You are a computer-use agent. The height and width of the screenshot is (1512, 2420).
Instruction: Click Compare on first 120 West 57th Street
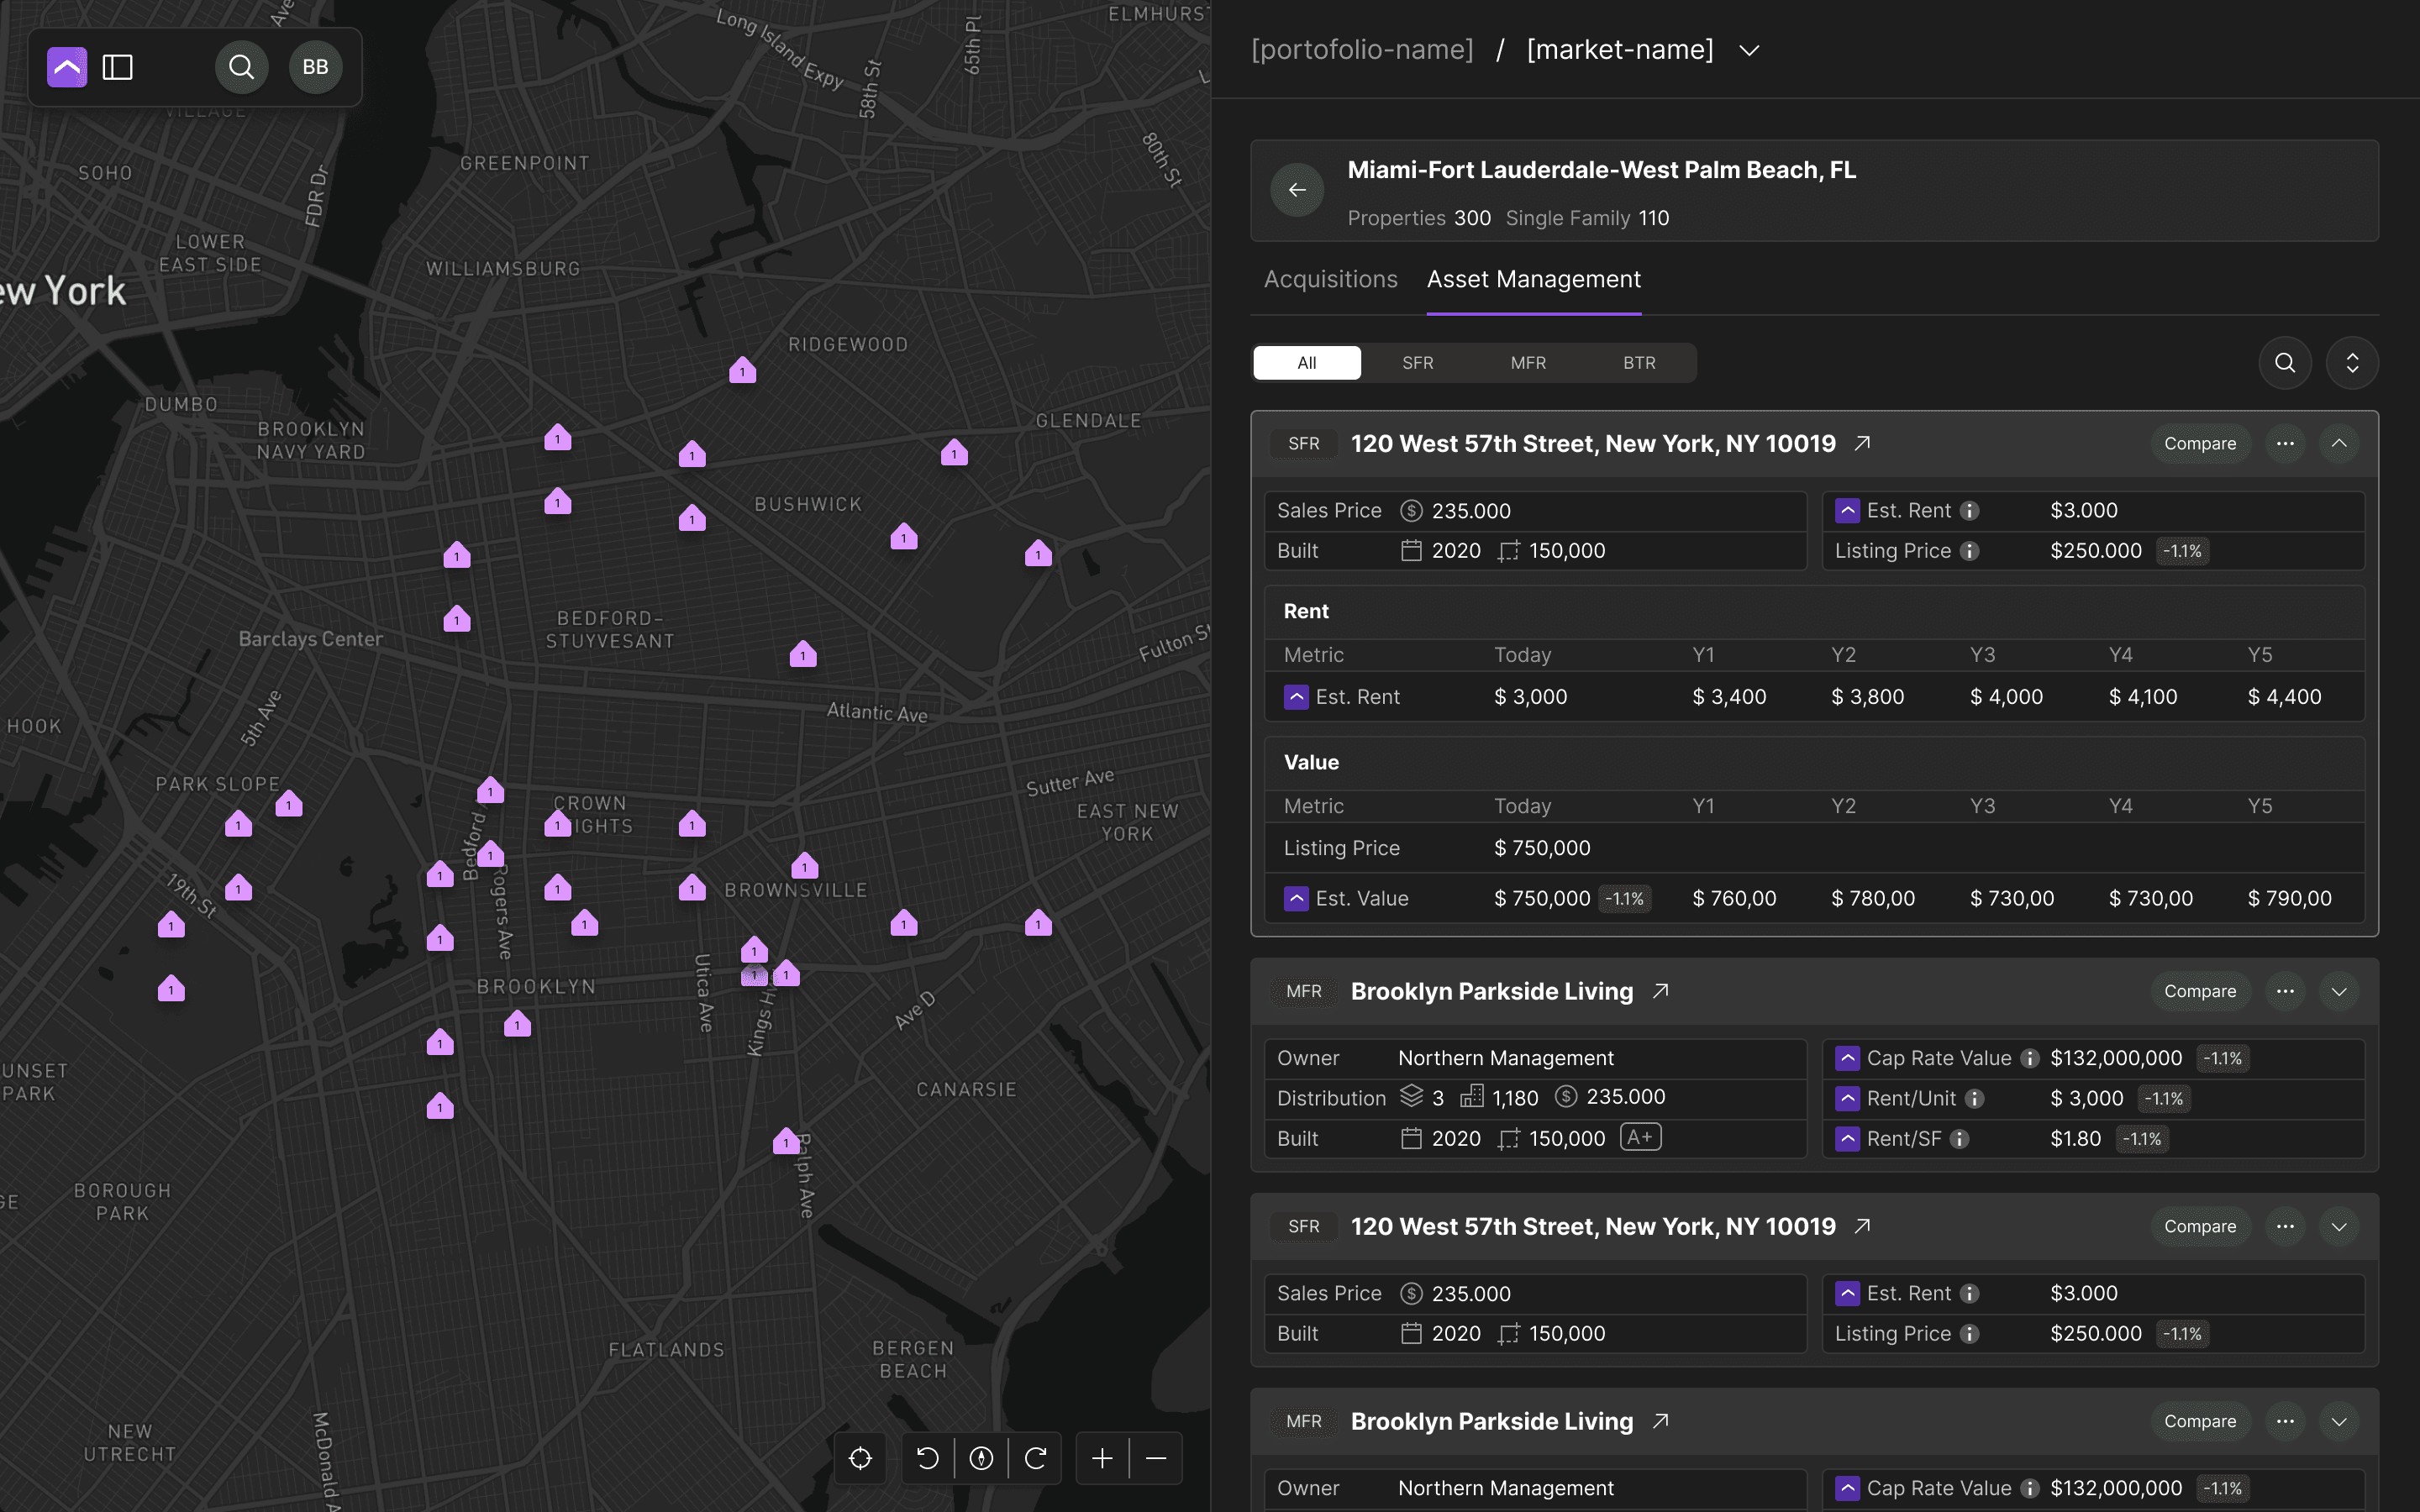pyautogui.click(x=2200, y=443)
